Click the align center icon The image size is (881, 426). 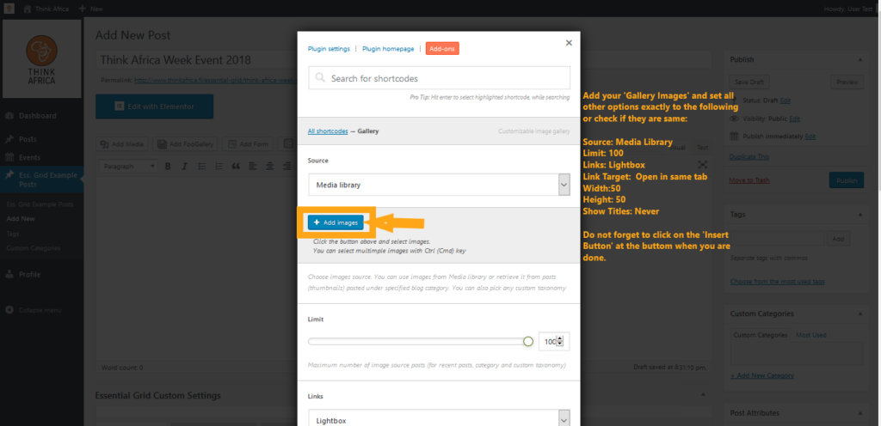pyautogui.click(x=269, y=167)
